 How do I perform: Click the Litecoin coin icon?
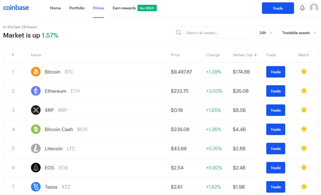point(36,148)
